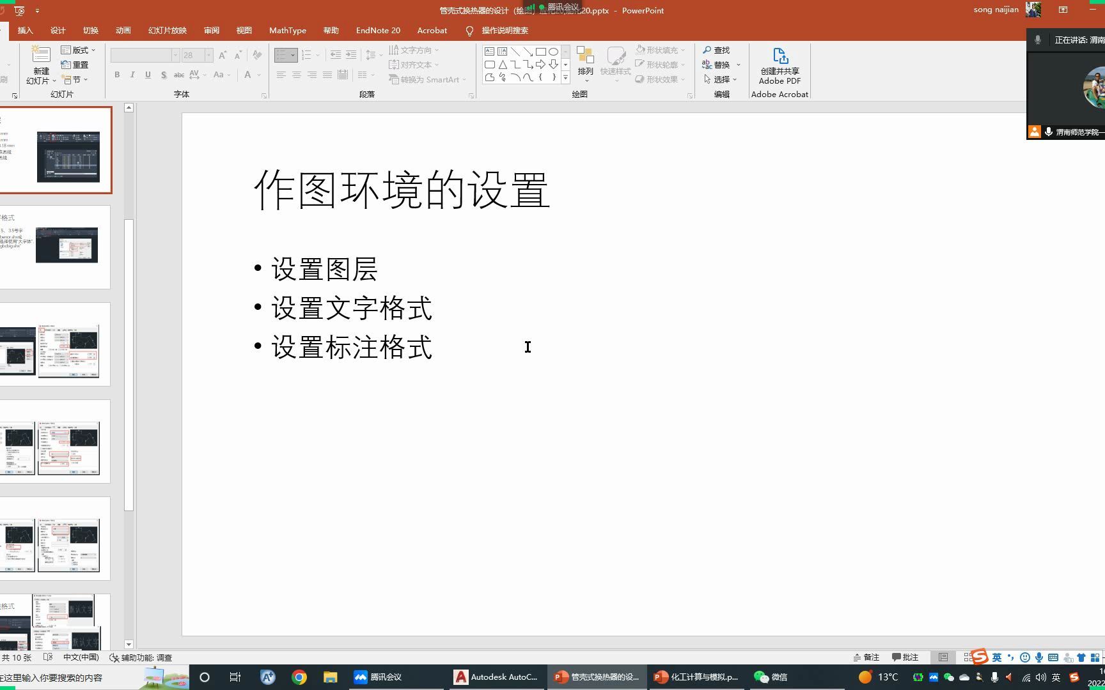Toggle Underline formatting
1105x690 pixels.
point(148,75)
